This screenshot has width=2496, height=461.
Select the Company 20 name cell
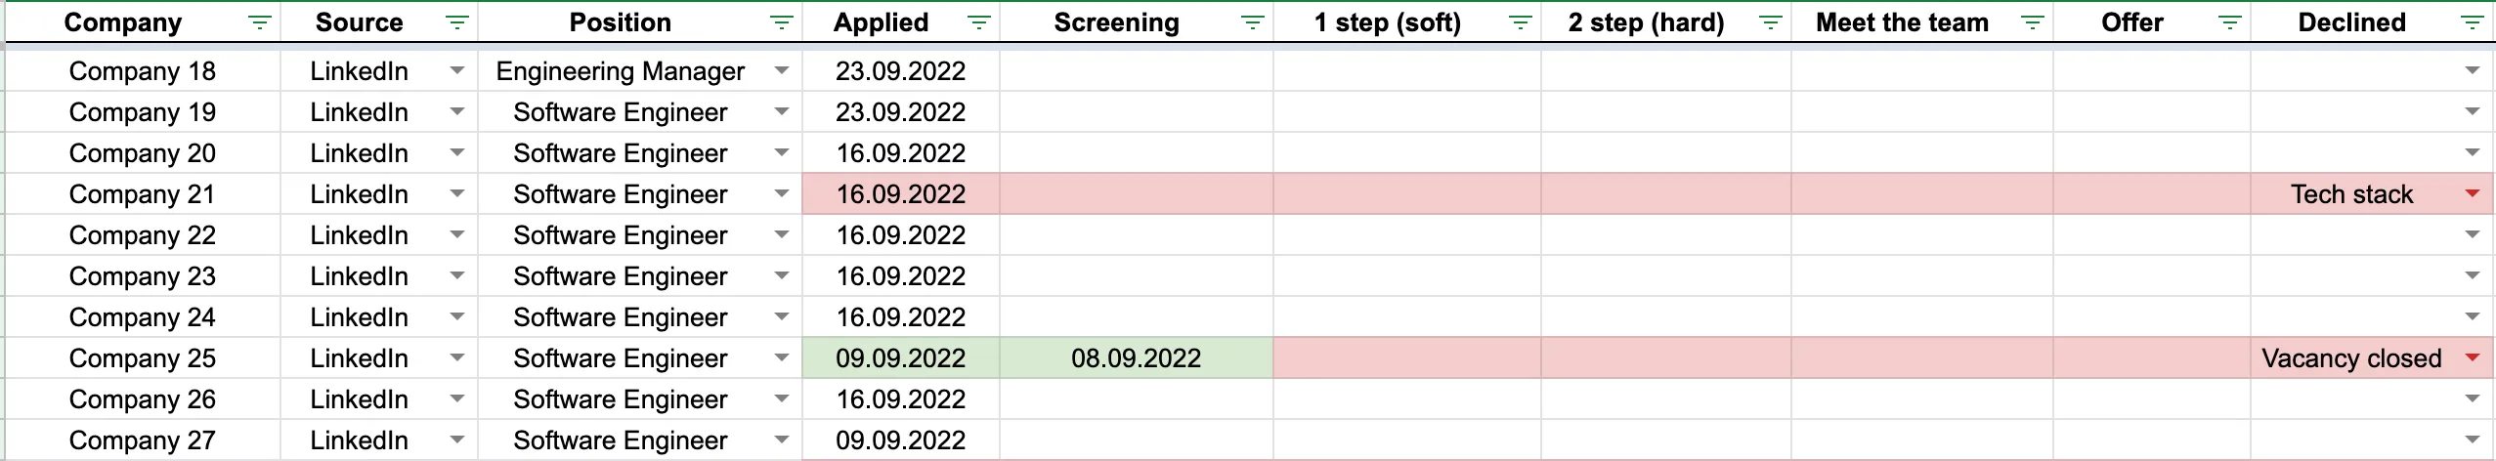point(143,153)
